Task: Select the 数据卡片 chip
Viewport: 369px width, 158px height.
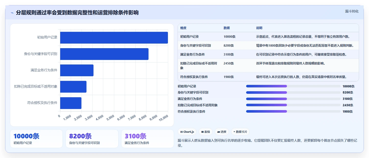Action: click(x=240, y=132)
